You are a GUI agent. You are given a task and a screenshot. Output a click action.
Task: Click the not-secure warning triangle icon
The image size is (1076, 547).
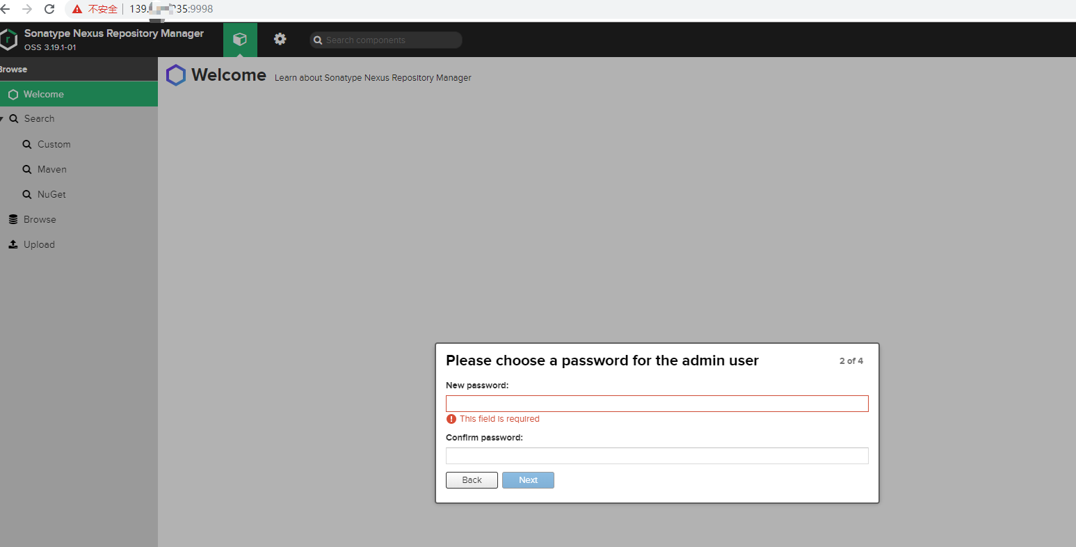(x=77, y=9)
